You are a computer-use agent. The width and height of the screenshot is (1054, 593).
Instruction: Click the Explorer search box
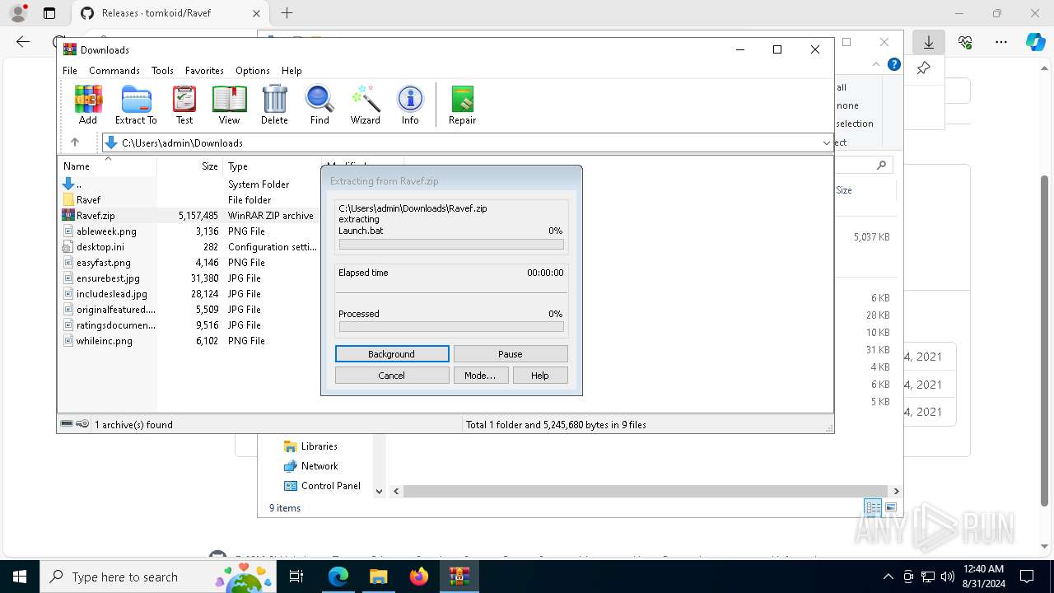click(864, 165)
